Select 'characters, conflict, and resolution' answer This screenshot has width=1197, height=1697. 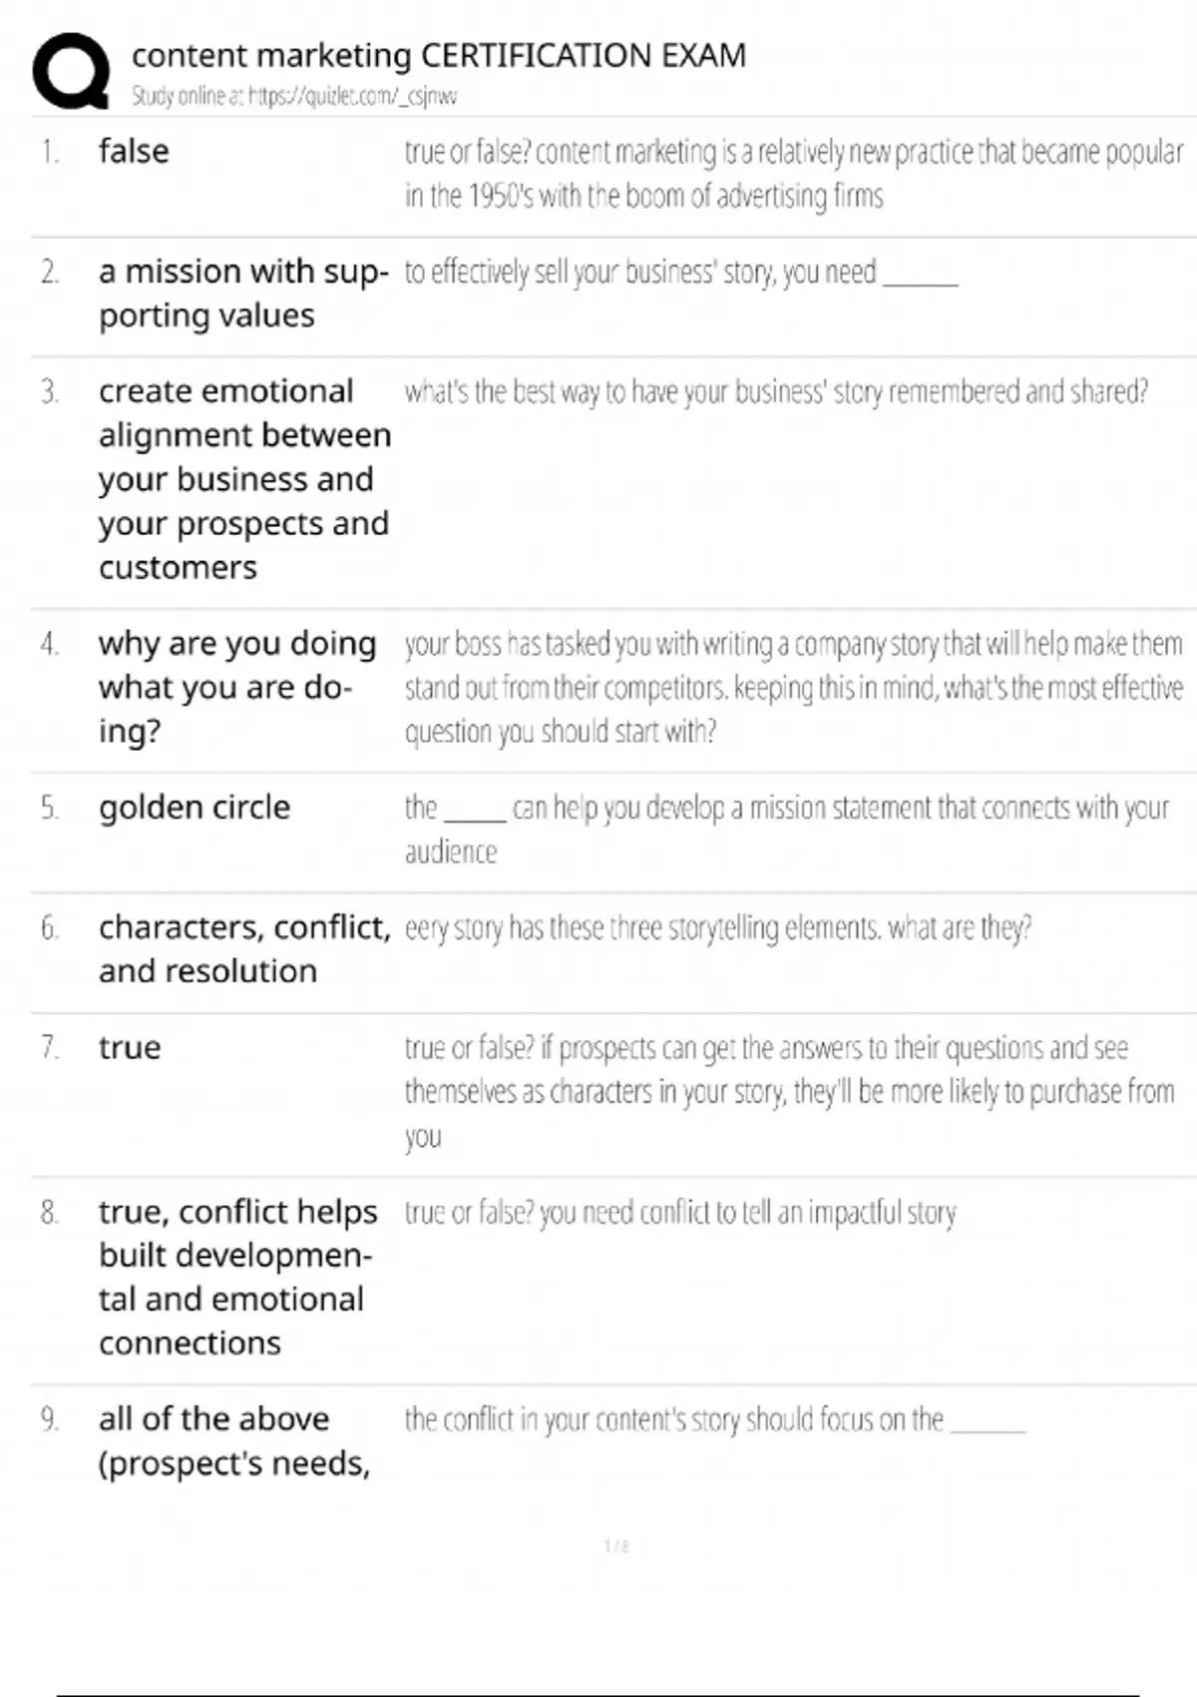pos(243,949)
